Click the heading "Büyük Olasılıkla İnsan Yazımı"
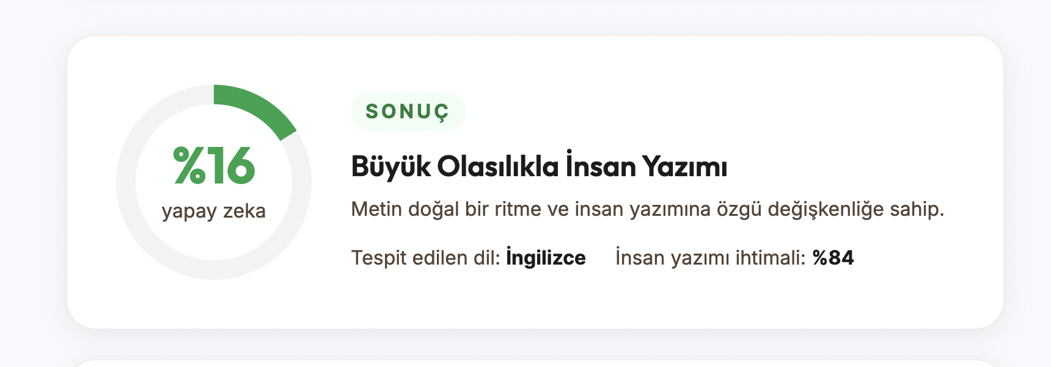Viewport: 1051px width, 367px height. (539, 166)
